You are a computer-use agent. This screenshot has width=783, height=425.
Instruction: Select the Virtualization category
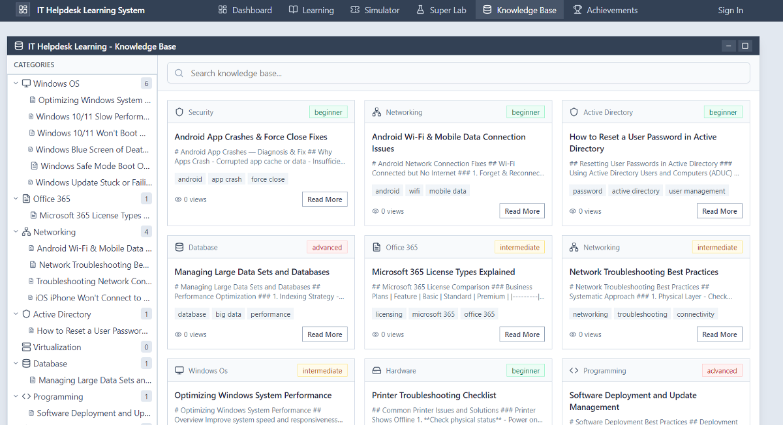point(82,347)
